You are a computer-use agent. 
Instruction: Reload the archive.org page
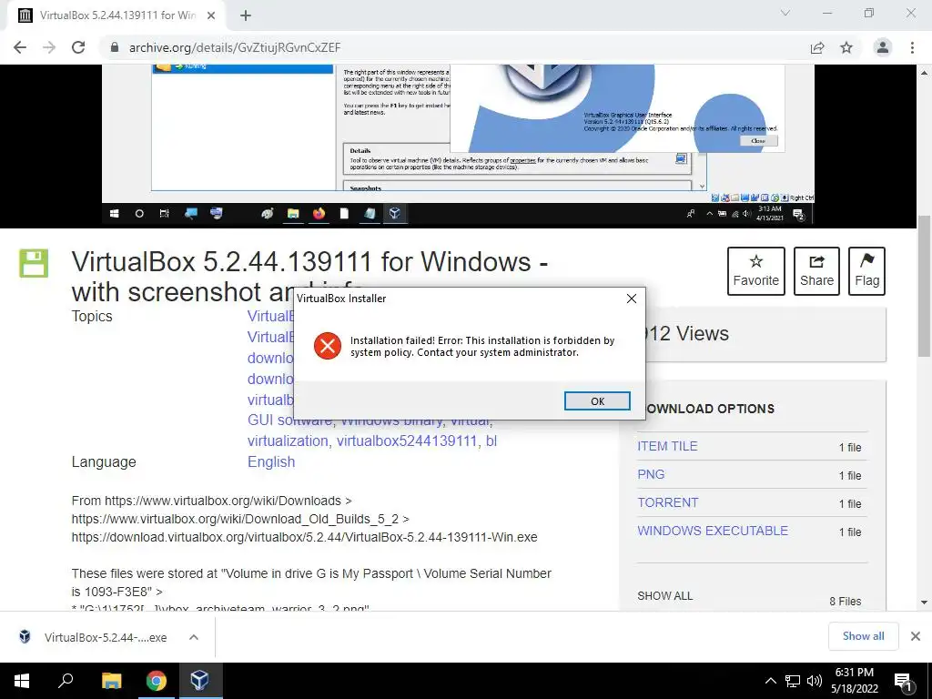(78, 47)
